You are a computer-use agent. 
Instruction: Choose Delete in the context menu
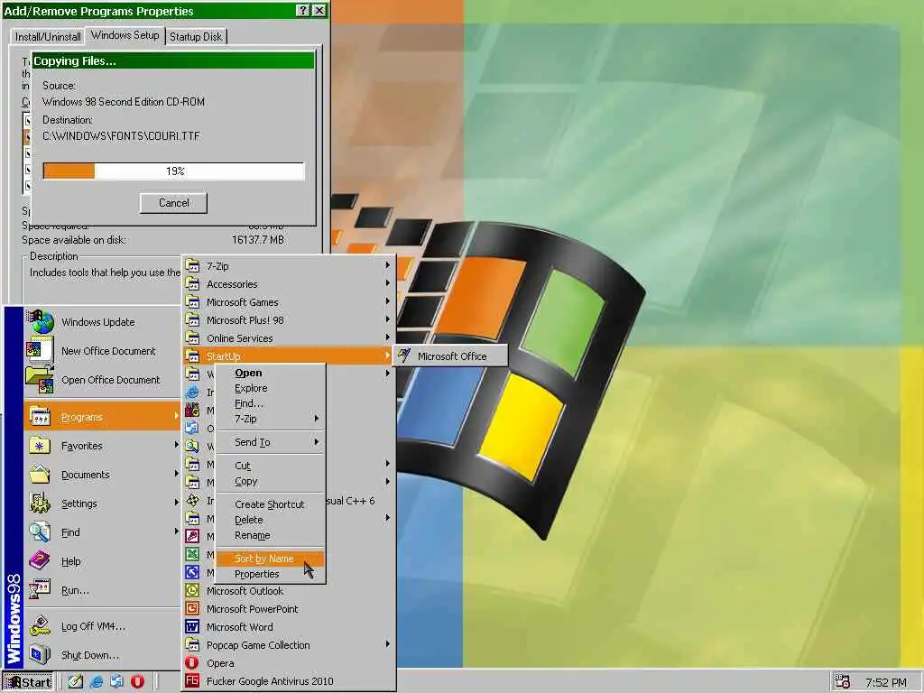pyautogui.click(x=271, y=520)
